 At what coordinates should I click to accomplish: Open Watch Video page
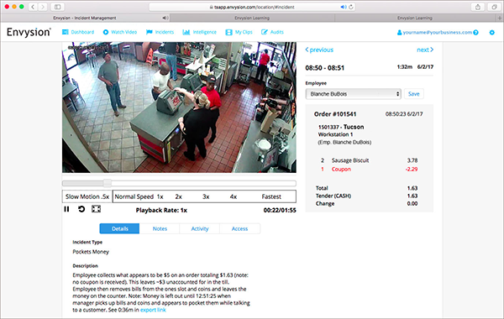pos(120,32)
